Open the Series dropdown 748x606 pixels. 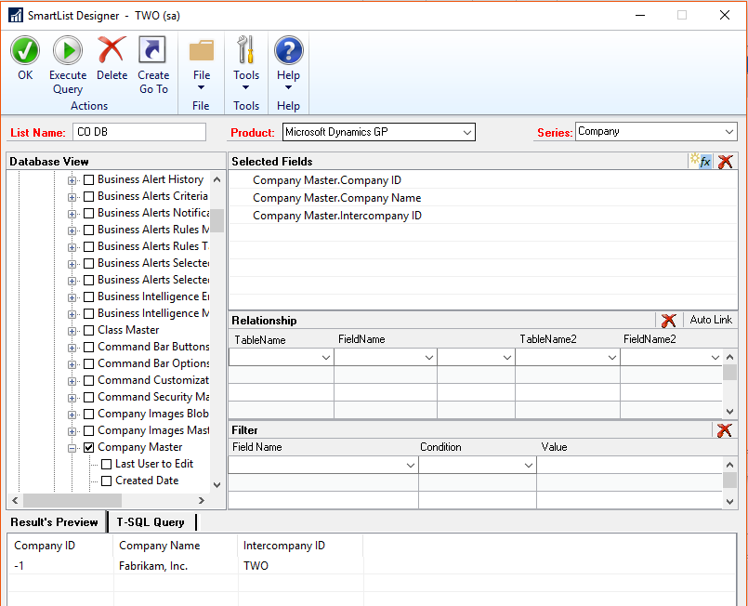point(728,132)
